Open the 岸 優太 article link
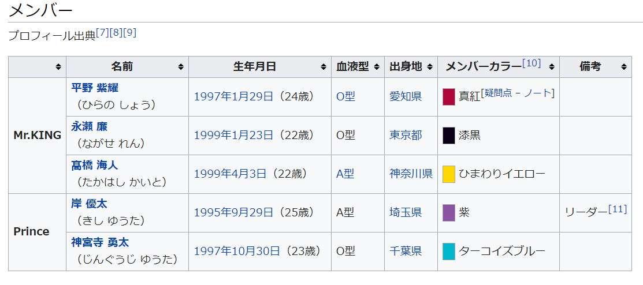Viewport: 643px width, 285px height. pyautogui.click(x=89, y=204)
